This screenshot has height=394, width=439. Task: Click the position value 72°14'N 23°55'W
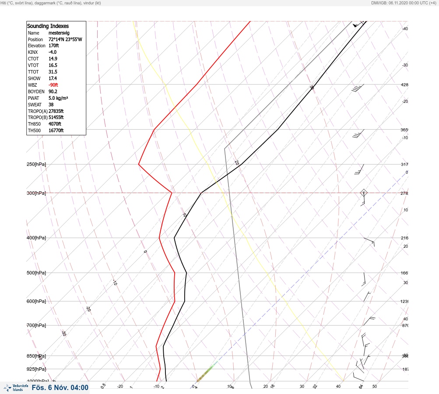click(x=65, y=39)
